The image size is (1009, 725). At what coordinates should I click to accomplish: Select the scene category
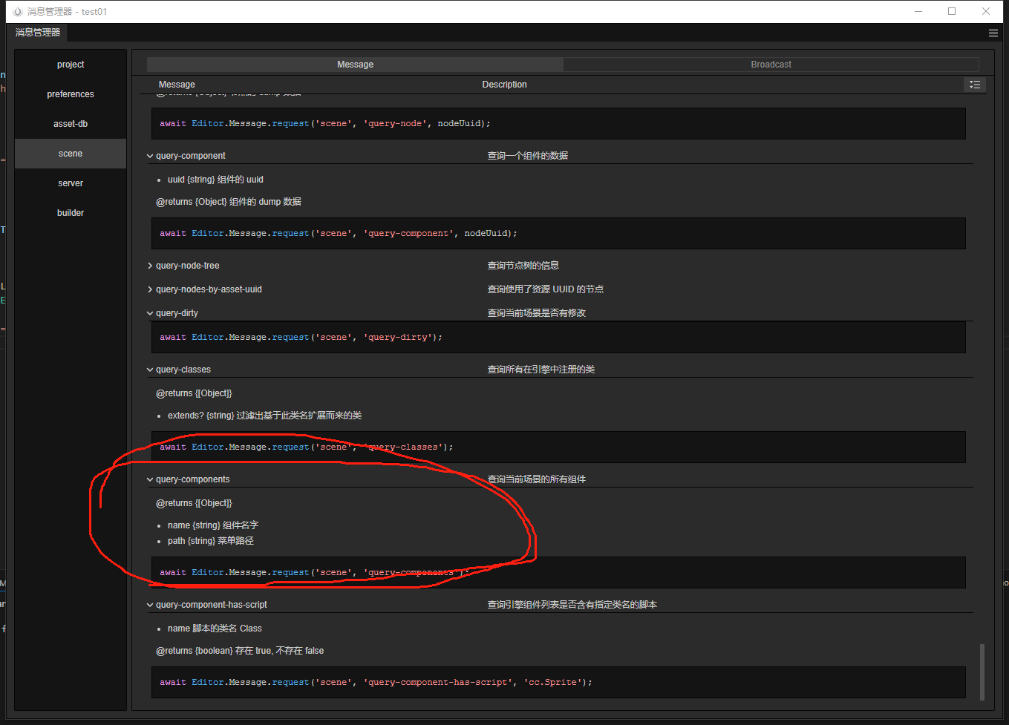point(71,154)
